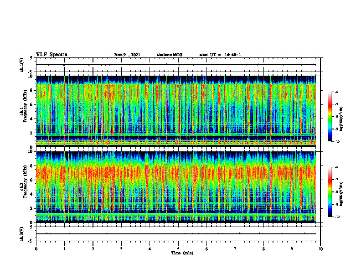Screen dimensions: 361x279
Task: Click the ch.2 colorbar "log(PSD)(V²/Hz)" label
Action: [341, 194]
